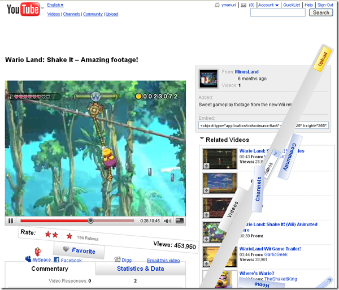The image size is (339, 290).
Task: Mute video with the speaker icon
Action: tap(168, 221)
